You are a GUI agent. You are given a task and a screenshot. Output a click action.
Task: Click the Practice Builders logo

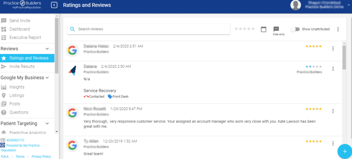pos(22,5)
